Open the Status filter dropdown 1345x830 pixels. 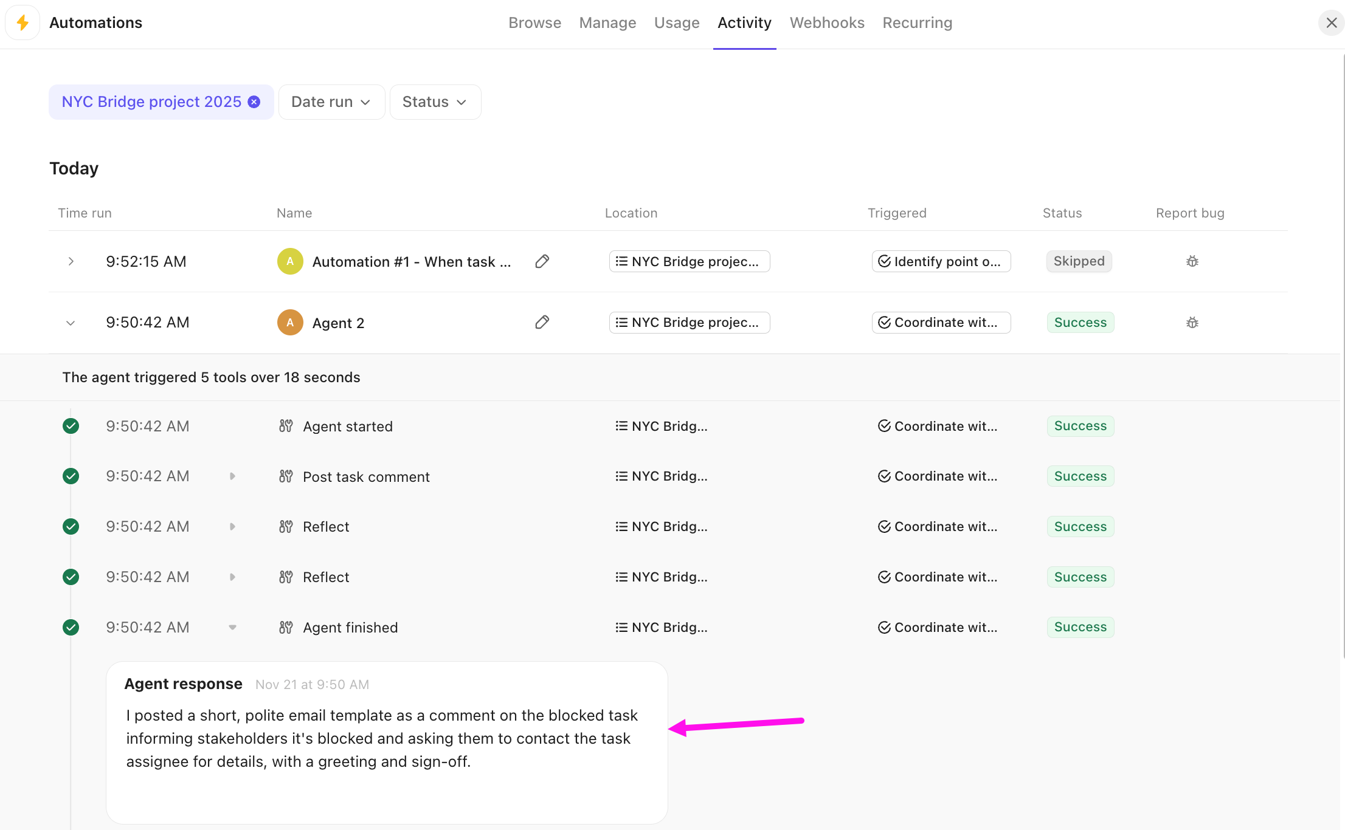point(435,101)
